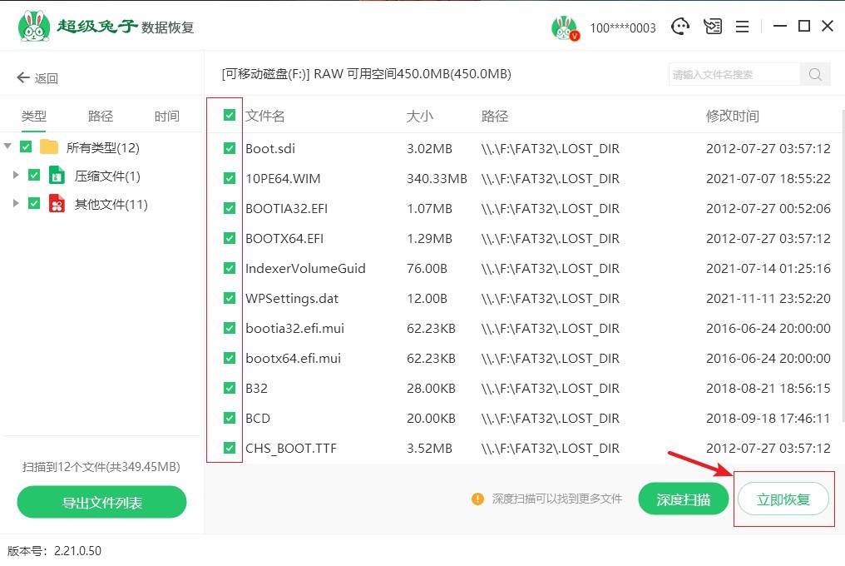Expand the 其他文件 category

pyautogui.click(x=16, y=203)
